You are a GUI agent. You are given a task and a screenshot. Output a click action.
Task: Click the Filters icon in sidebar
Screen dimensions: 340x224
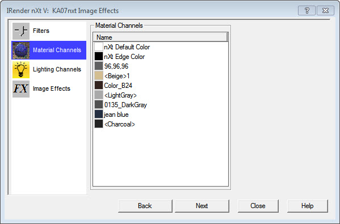21,31
